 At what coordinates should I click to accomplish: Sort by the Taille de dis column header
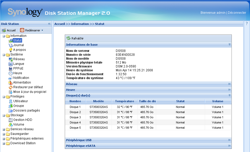click(x=147, y=101)
